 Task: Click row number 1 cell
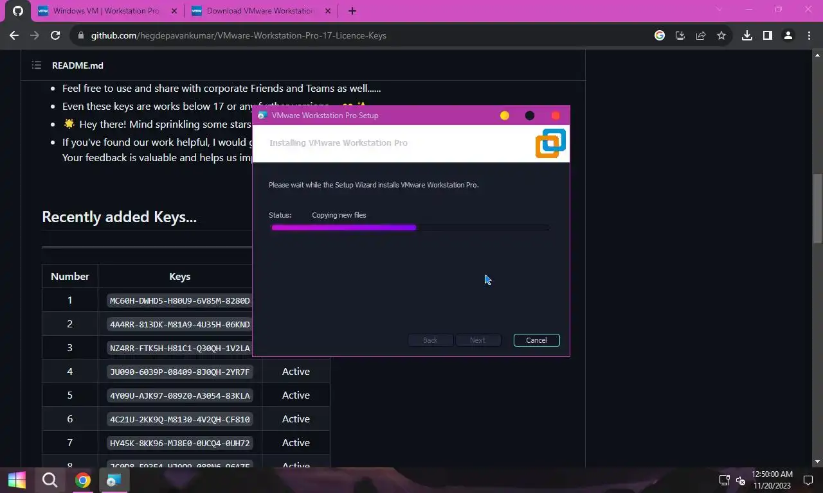(x=70, y=300)
